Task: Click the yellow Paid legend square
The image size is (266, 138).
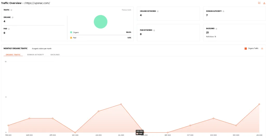Action: point(71,38)
